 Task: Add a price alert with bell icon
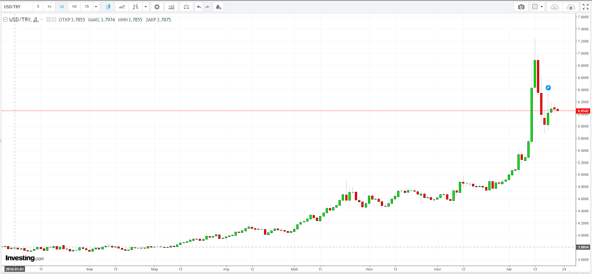[218, 7]
